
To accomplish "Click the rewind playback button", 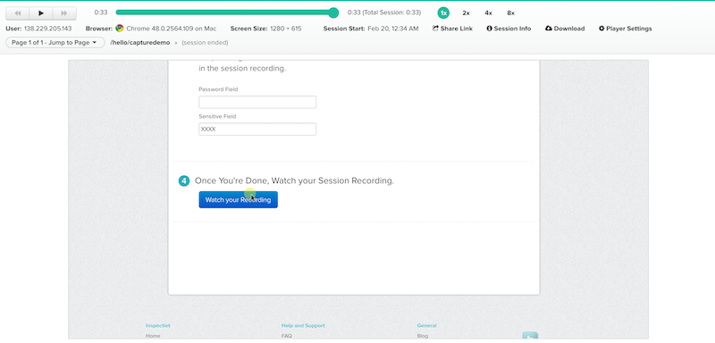I will pos(17,13).
